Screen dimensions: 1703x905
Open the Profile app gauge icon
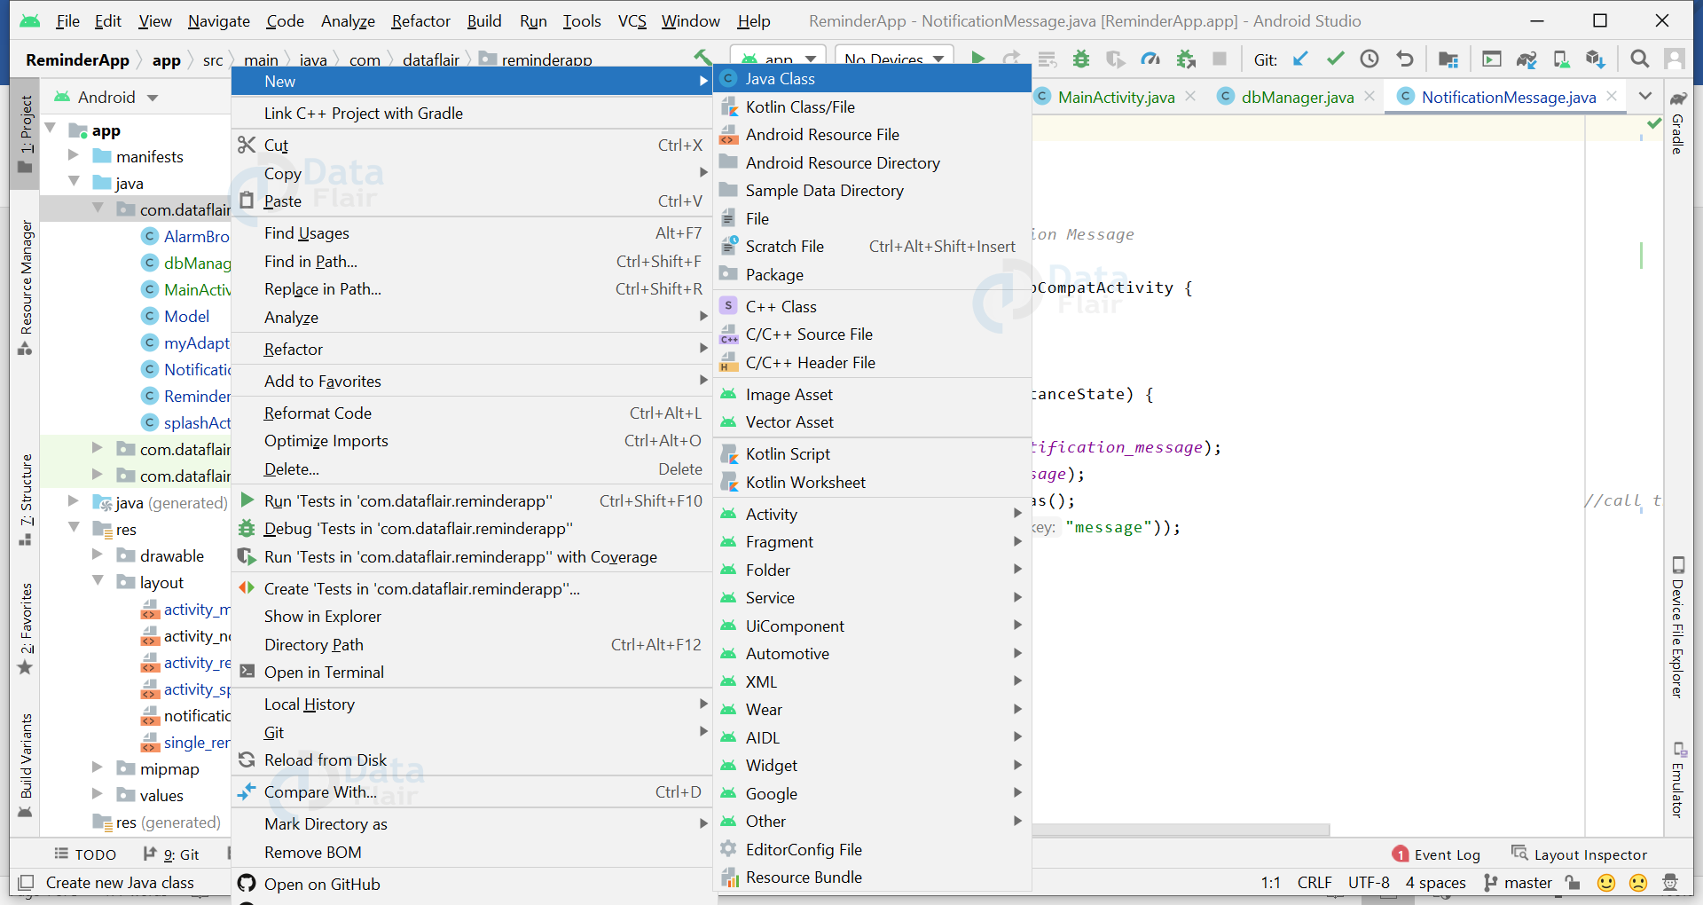tap(1150, 59)
